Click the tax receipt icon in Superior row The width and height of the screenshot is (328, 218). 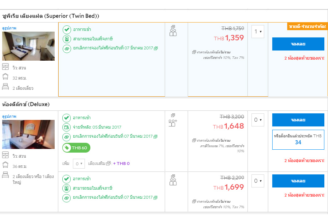[66, 39]
